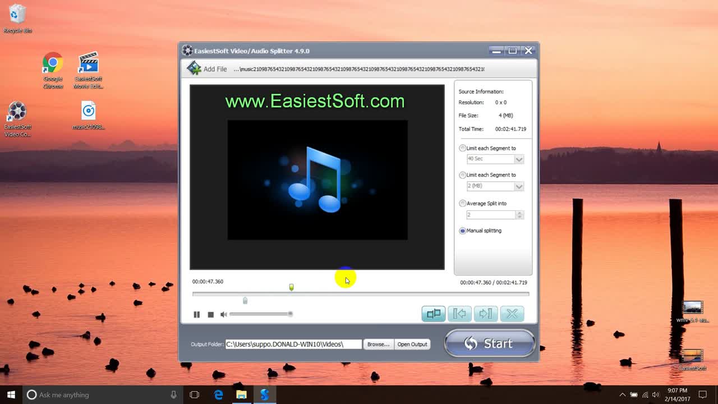The image size is (718, 404).
Task: Click the Splitter app taskbar icon
Action: (x=264, y=394)
